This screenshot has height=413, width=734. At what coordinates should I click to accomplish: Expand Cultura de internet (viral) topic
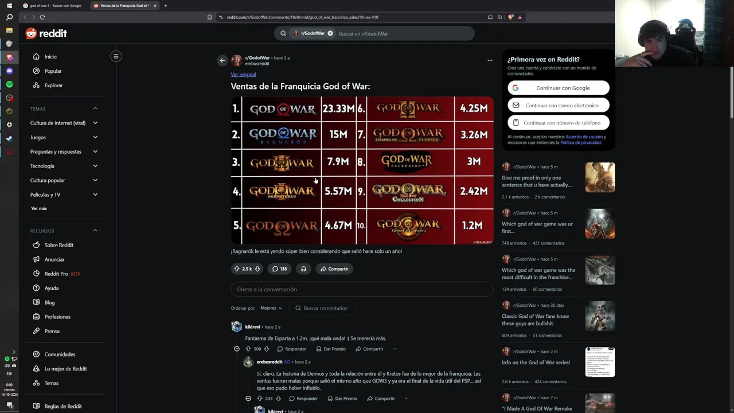pos(64,123)
